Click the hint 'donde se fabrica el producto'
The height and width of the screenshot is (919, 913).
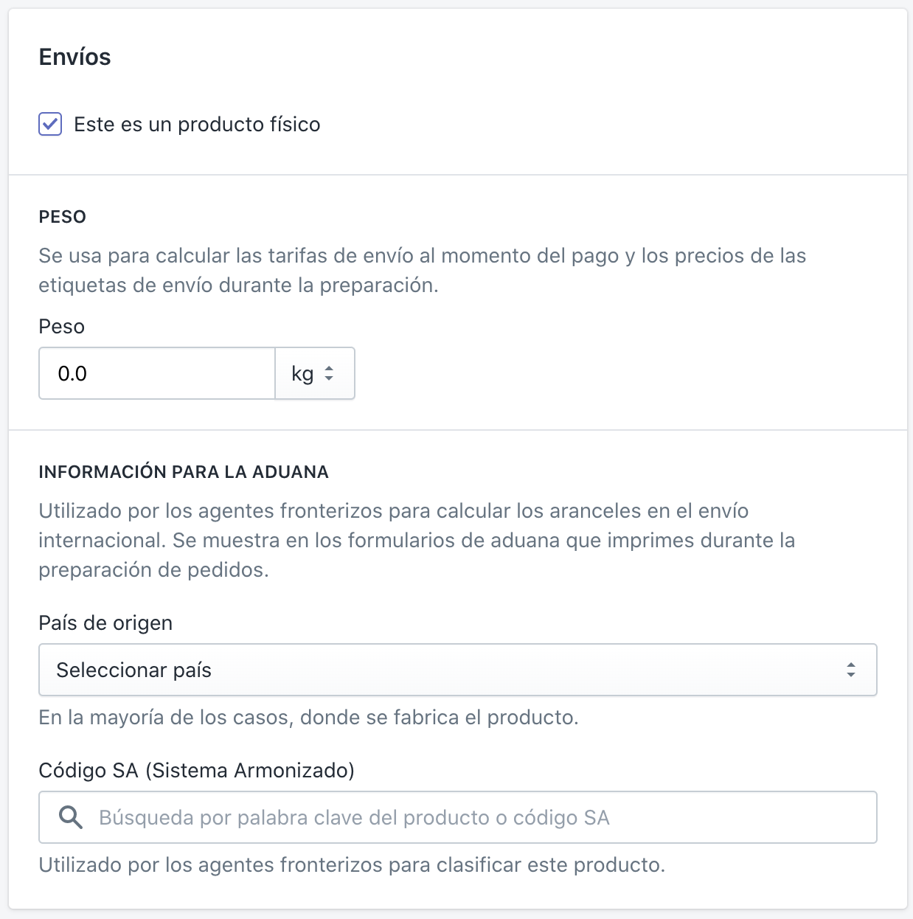point(308,718)
